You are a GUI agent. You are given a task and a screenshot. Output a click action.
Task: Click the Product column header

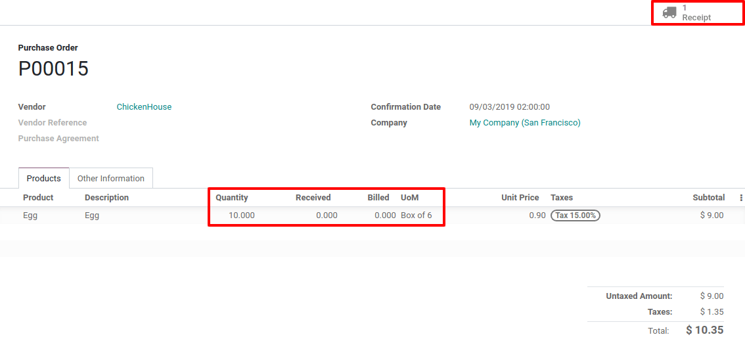[x=38, y=198]
